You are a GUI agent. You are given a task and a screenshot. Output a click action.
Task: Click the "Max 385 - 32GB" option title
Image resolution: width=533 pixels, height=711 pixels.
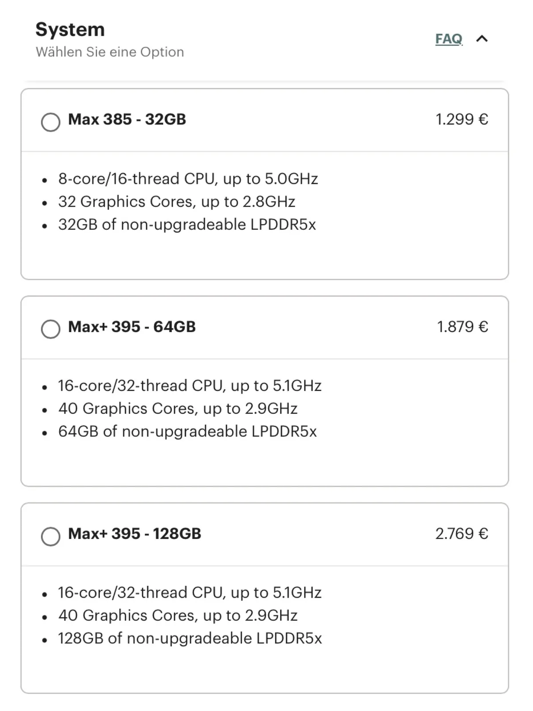[127, 120]
